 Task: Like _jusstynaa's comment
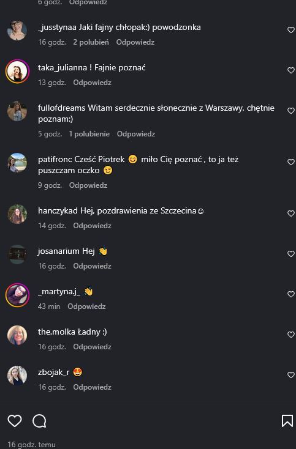[291, 30]
